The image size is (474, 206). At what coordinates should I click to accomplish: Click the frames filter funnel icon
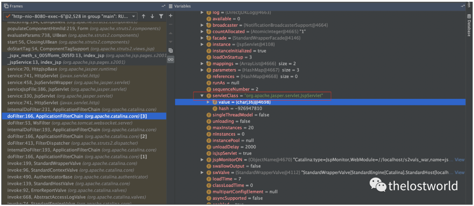(x=161, y=16)
